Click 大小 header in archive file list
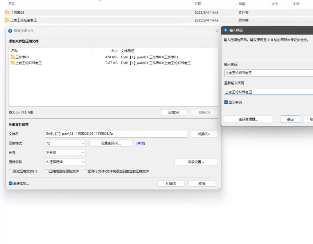The height and width of the screenshot is (244, 313). (x=114, y=51)
